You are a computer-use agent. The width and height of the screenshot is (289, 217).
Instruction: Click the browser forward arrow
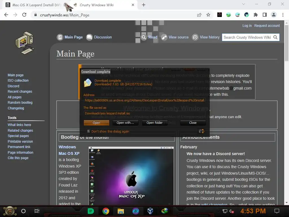click(15, 15)
